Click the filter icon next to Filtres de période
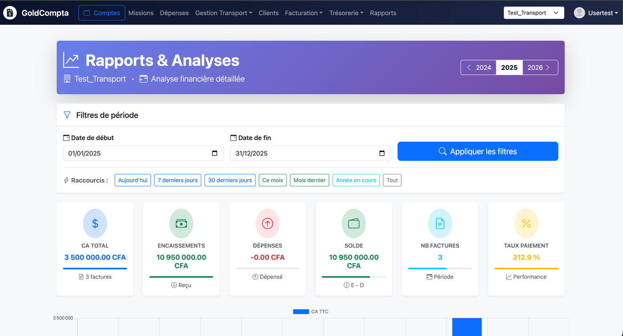 67,115
